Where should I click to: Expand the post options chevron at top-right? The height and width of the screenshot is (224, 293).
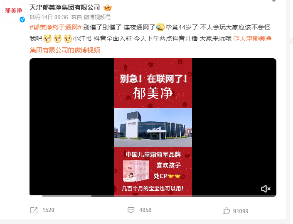(x=274, y=1)
